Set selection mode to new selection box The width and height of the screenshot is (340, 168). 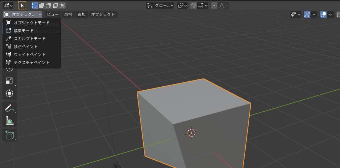pos(34,5)
